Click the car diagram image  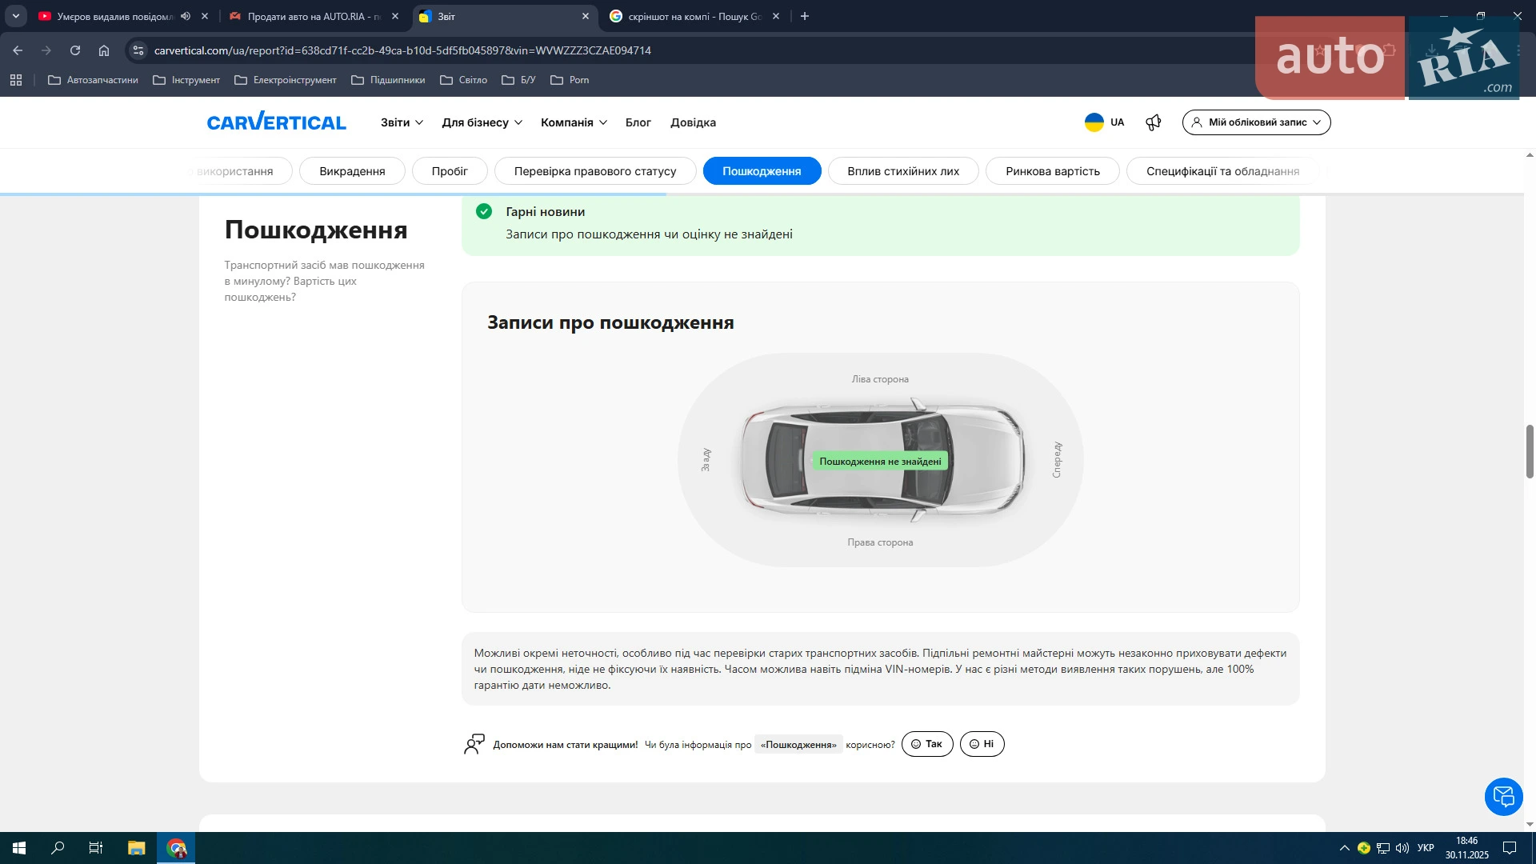point(882,460)
